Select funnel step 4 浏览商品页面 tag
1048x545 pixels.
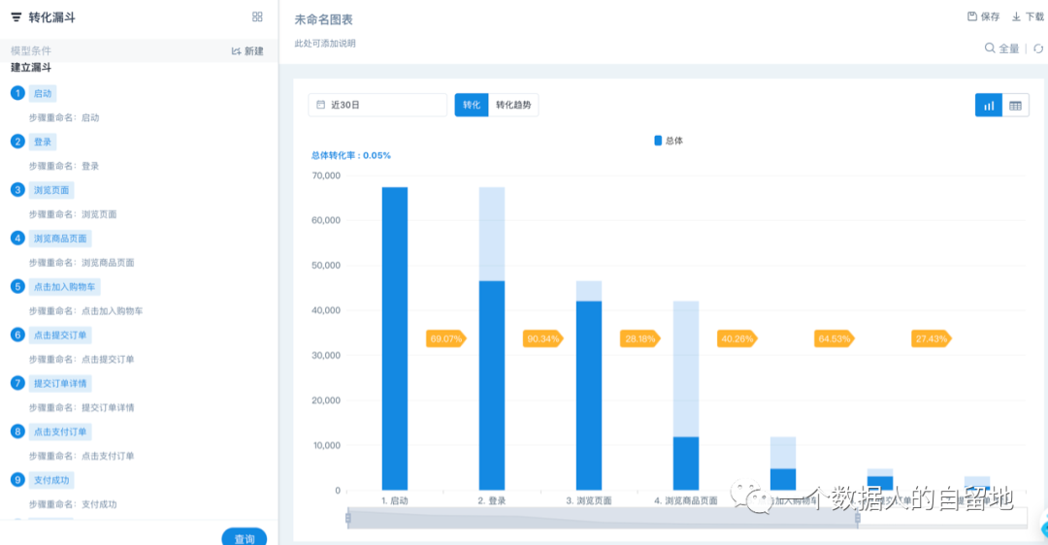point(60,239)
